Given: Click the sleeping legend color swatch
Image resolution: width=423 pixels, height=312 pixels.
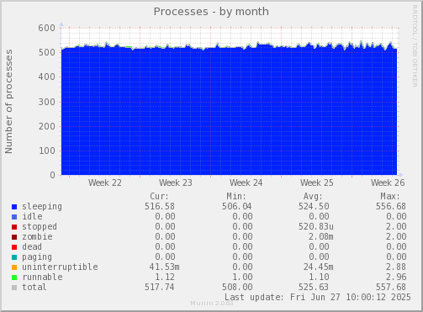Looking at the screenshot, I should click(x=14, y=207).
